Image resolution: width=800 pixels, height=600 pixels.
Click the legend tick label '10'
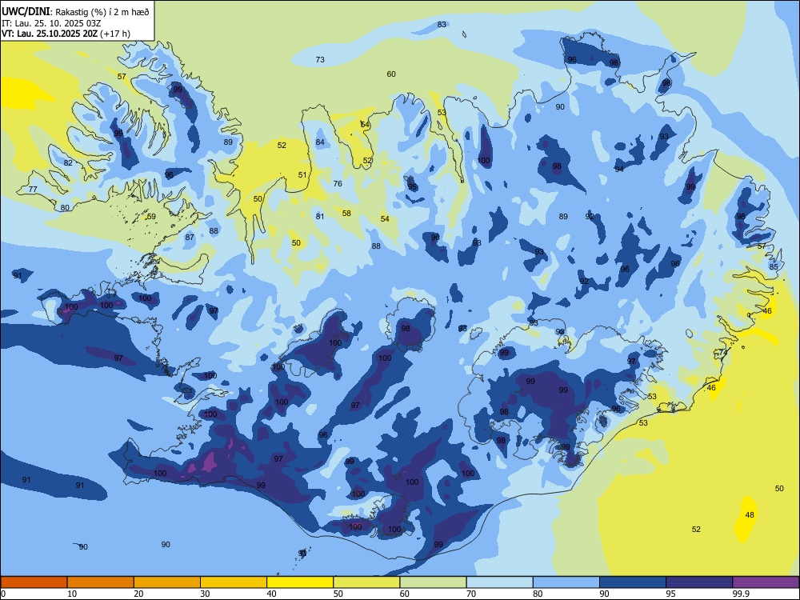point(72,594)
